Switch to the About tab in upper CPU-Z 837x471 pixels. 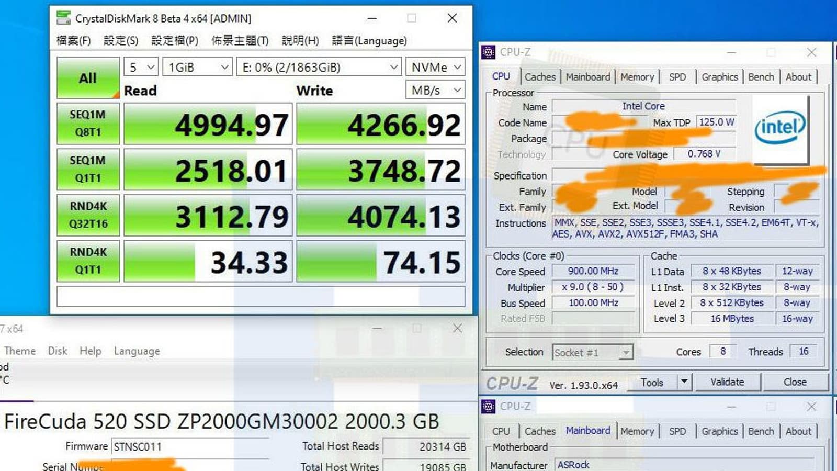(799, 77)
